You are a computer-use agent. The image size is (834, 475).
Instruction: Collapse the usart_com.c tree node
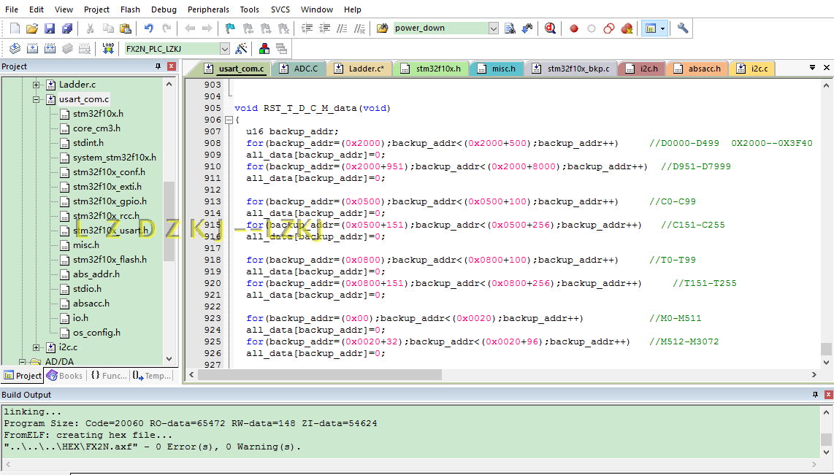37,99
